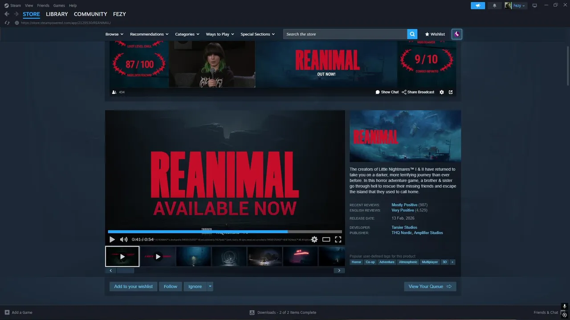Open the Friends menu
The height and width of the screenshot is (320, 570).
tap(43, 5)
